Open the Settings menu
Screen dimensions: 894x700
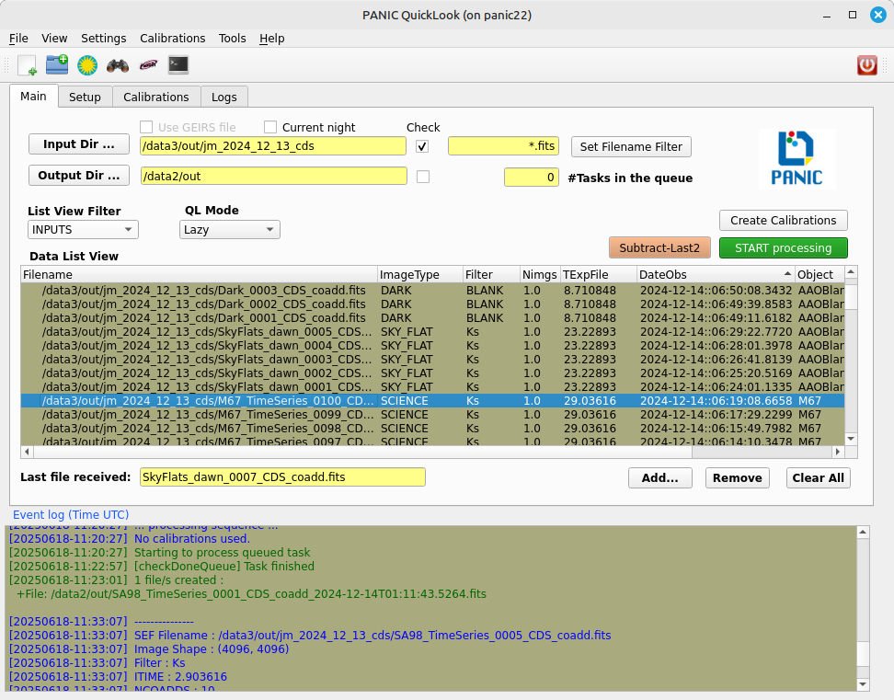pos(103,39)
